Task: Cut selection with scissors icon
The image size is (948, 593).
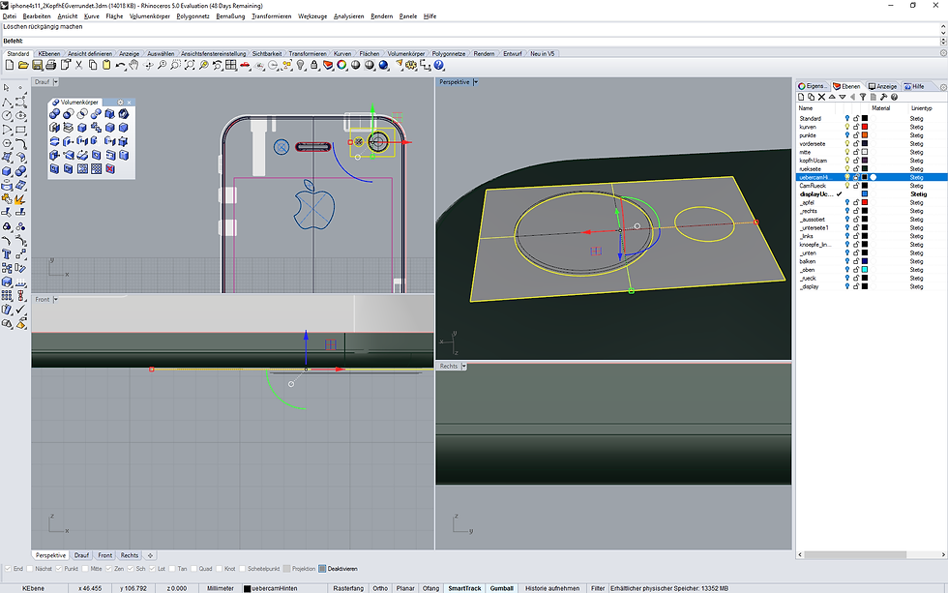Action: [78, 65]
